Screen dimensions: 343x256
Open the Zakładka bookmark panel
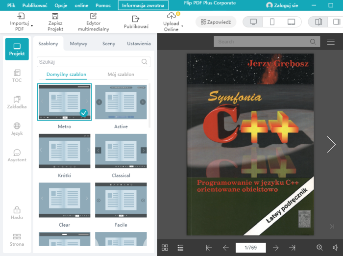17,102
